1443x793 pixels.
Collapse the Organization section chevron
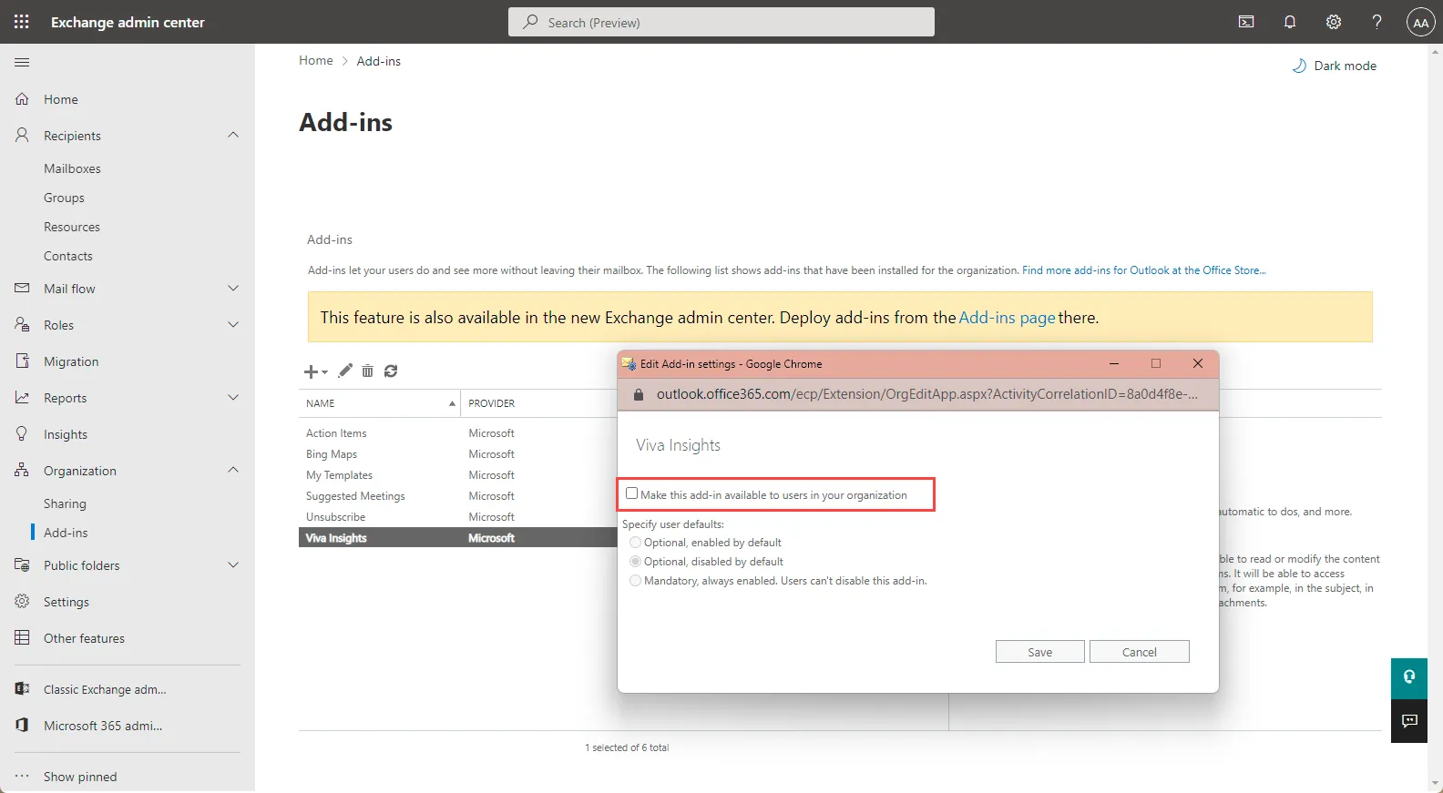233,471
